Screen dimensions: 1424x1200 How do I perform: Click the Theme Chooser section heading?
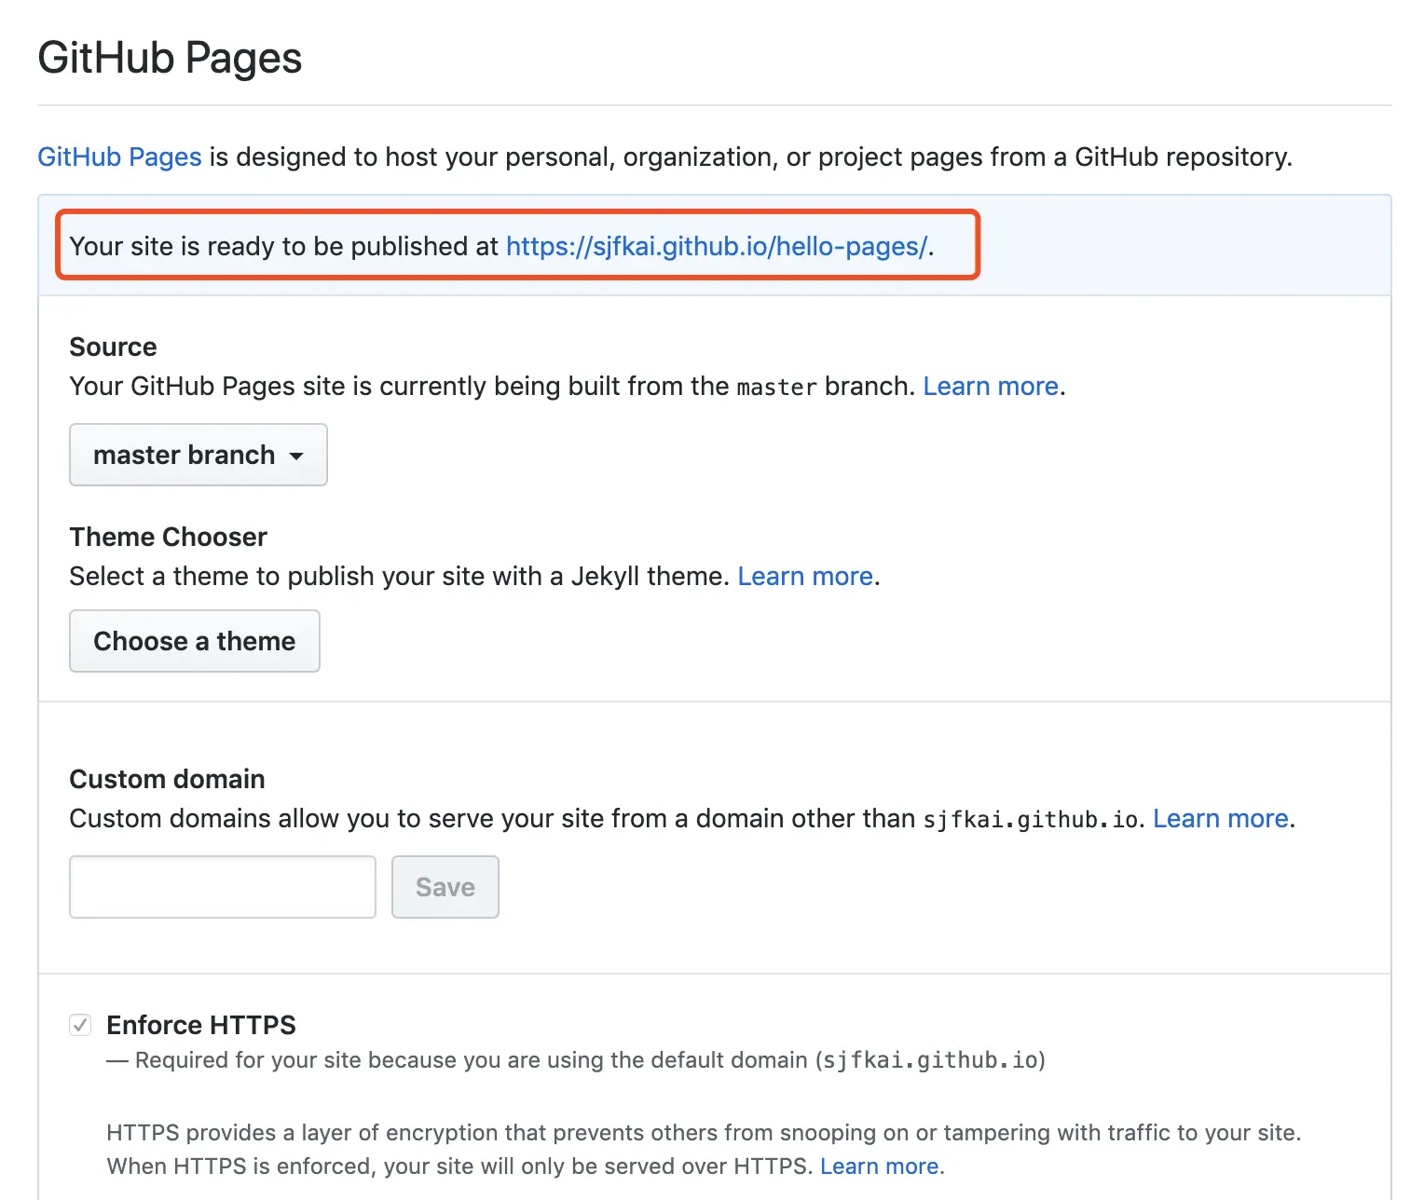pyautogui.click(x=168, y=537)
